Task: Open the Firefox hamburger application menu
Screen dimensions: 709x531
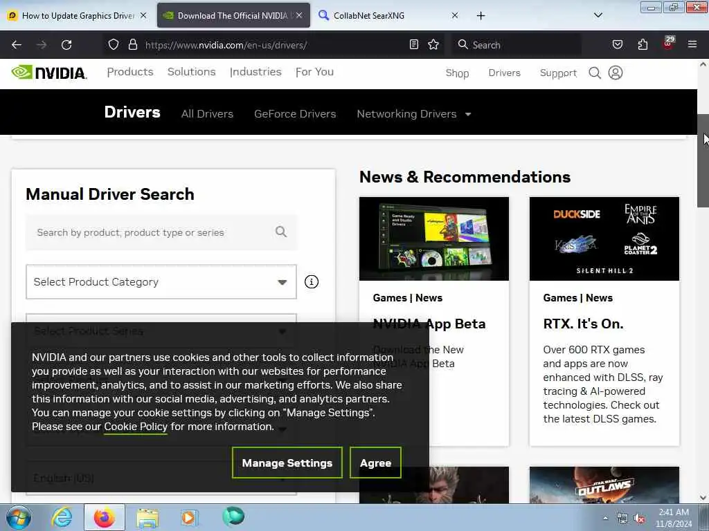Action: click(692, 45)
